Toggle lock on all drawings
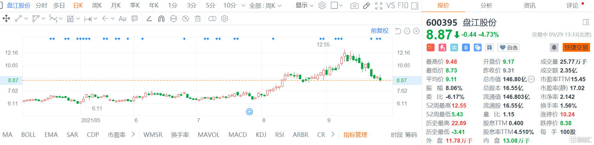The width and height of the screenshot is (594, 145). click(173, 19)
